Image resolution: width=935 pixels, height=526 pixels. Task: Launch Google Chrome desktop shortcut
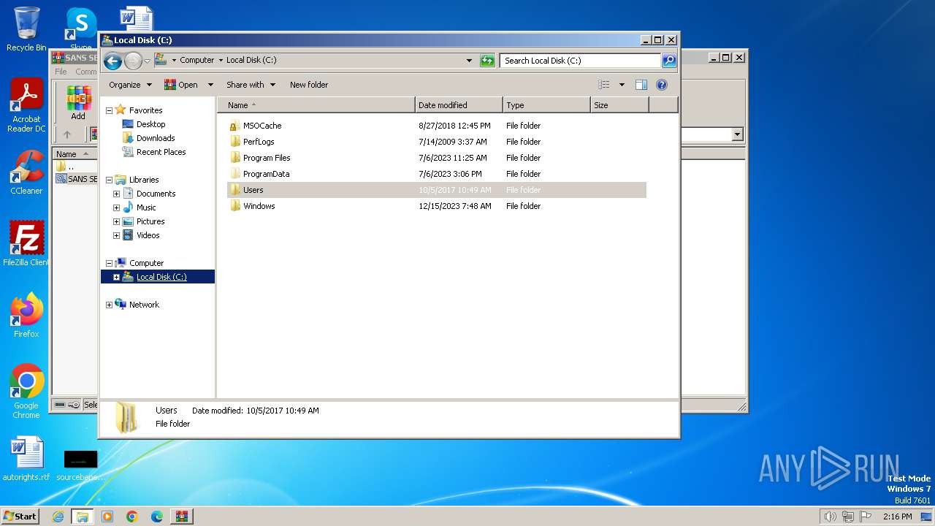26,392
